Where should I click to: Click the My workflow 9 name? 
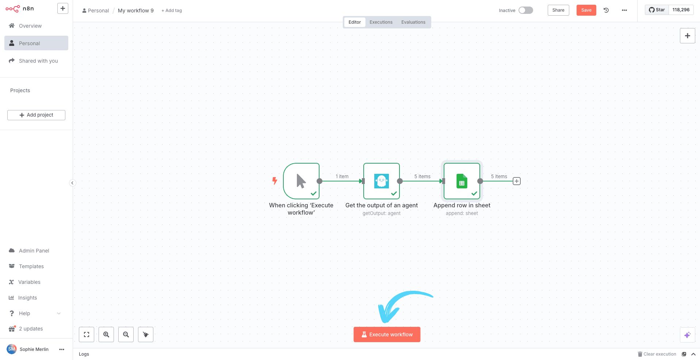point(136,11)
